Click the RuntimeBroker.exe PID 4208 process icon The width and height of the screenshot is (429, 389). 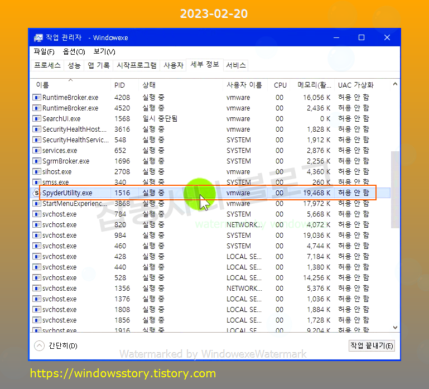point(37,98)
